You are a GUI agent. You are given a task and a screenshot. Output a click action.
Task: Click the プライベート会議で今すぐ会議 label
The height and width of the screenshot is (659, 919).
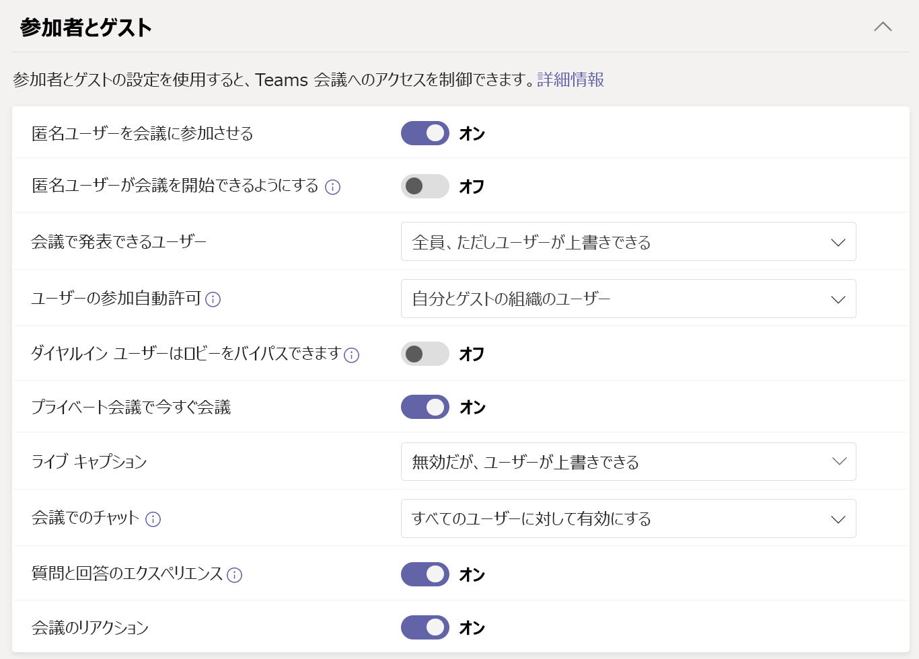click(x=131, y=407)
